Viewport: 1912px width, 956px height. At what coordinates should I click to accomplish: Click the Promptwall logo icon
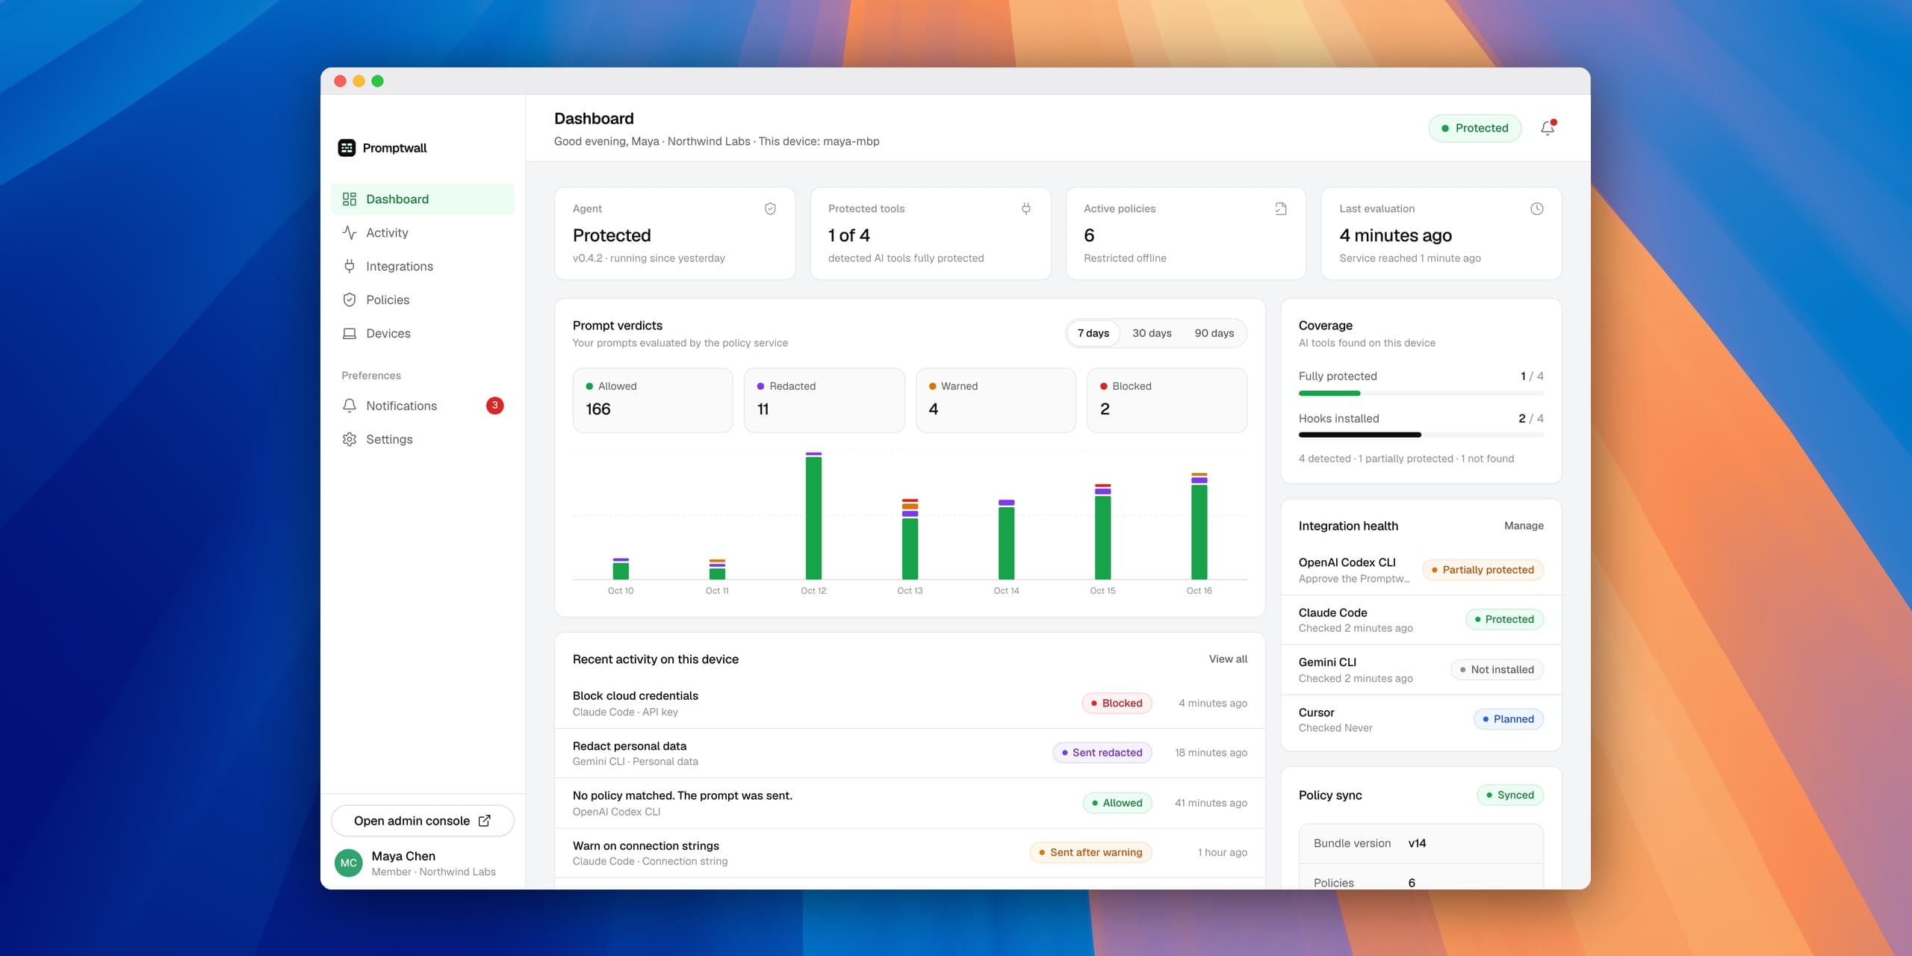(347, 148)
